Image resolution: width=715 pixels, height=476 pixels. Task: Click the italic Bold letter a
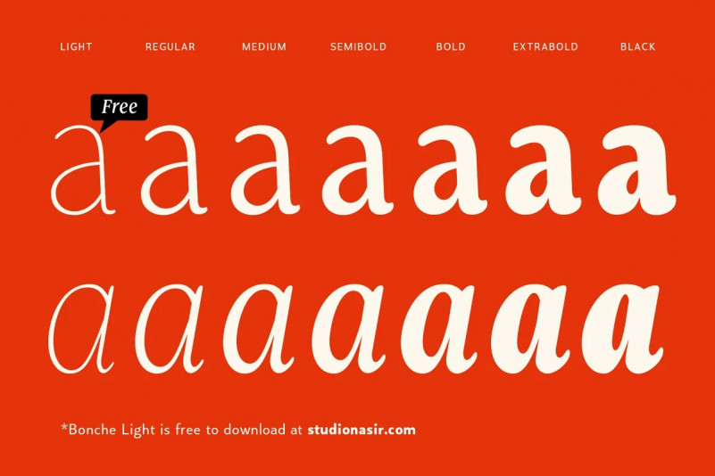click(440, 329)
